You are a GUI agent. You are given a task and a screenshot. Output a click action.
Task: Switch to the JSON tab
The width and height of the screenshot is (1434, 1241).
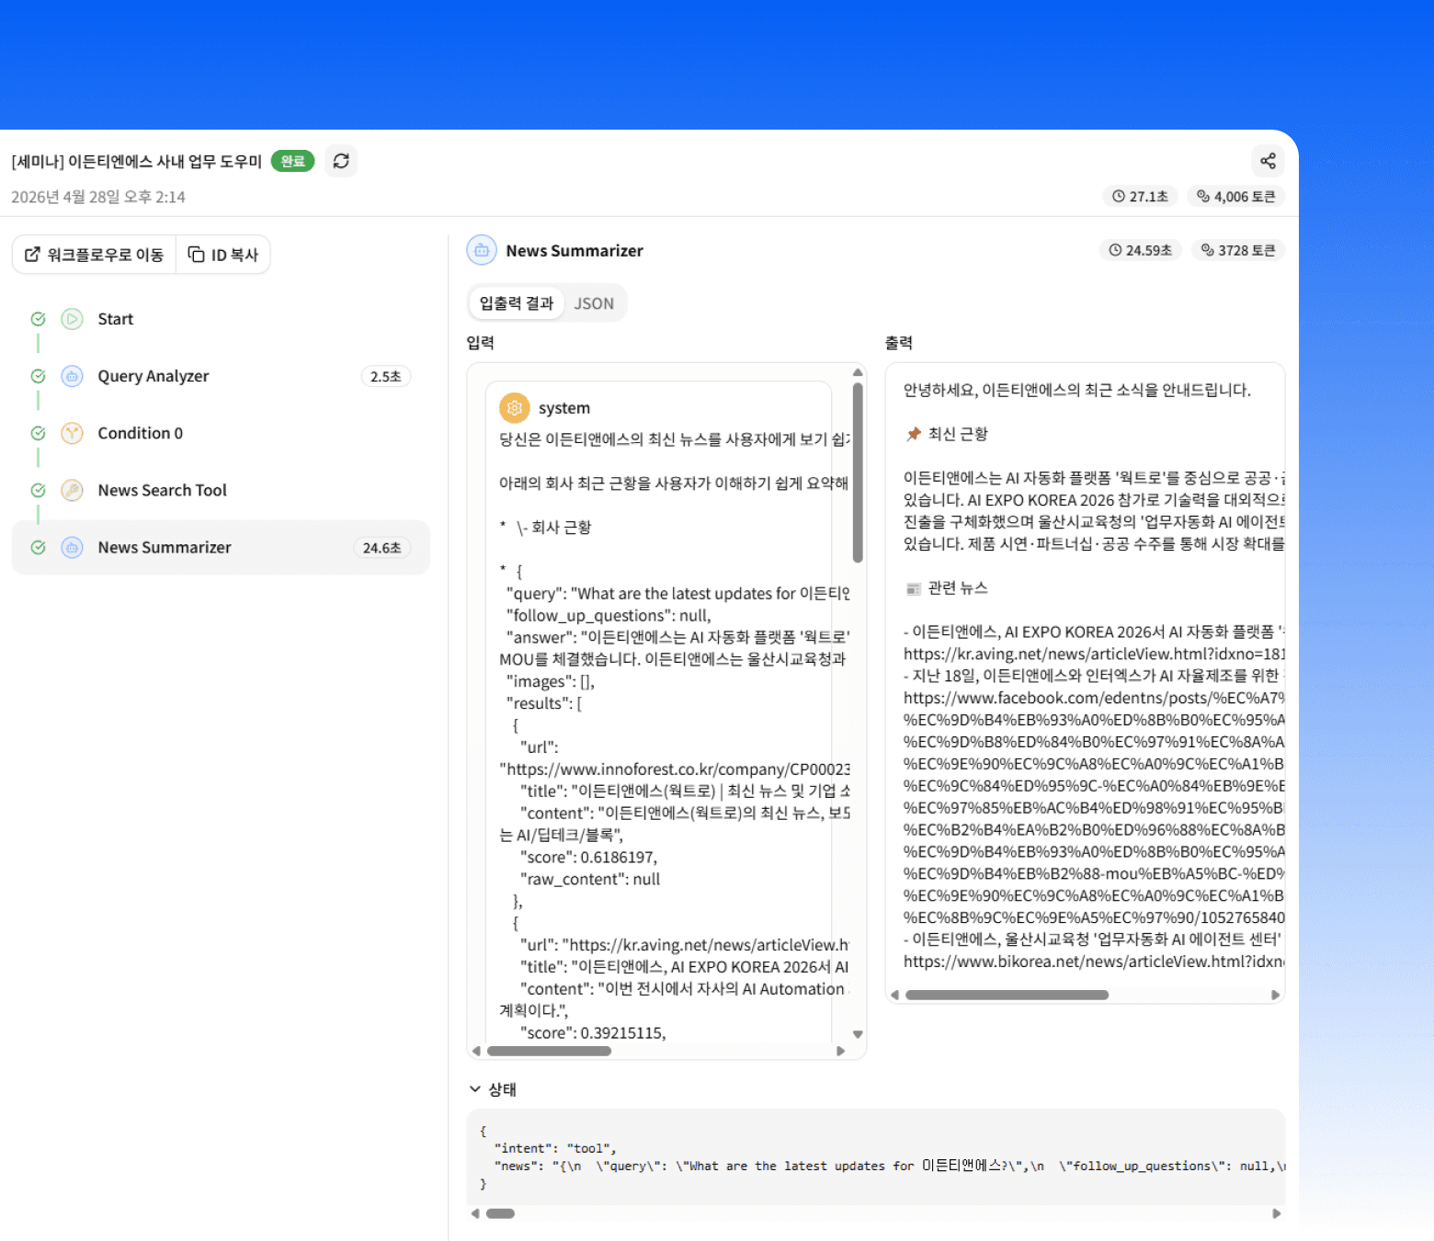(x=594, y=303)
